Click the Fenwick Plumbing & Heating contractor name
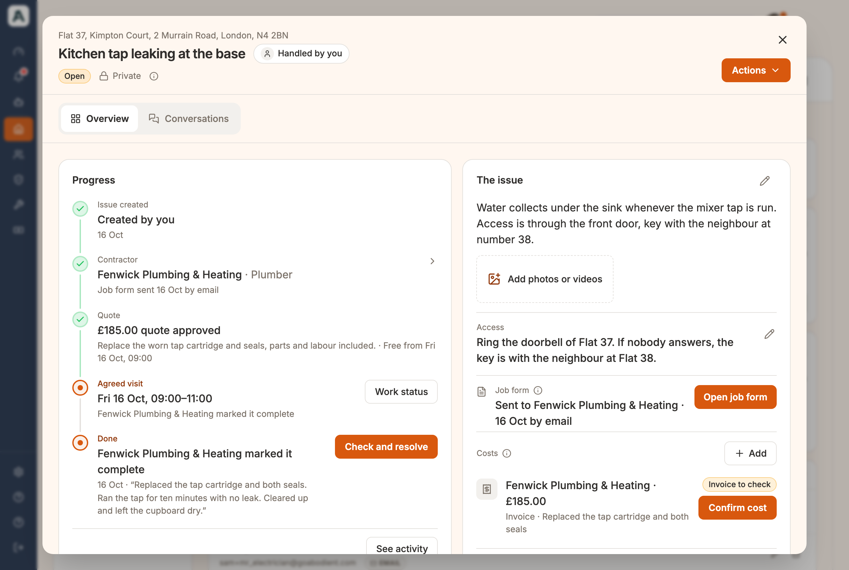Image resolution: width=849 pixels, height=570 pixels. 169,274
